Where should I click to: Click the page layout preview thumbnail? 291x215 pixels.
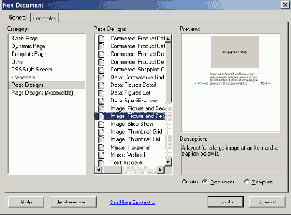[231, 83]
